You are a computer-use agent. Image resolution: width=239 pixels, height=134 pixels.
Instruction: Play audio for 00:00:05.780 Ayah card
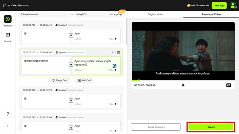[116, 39]
